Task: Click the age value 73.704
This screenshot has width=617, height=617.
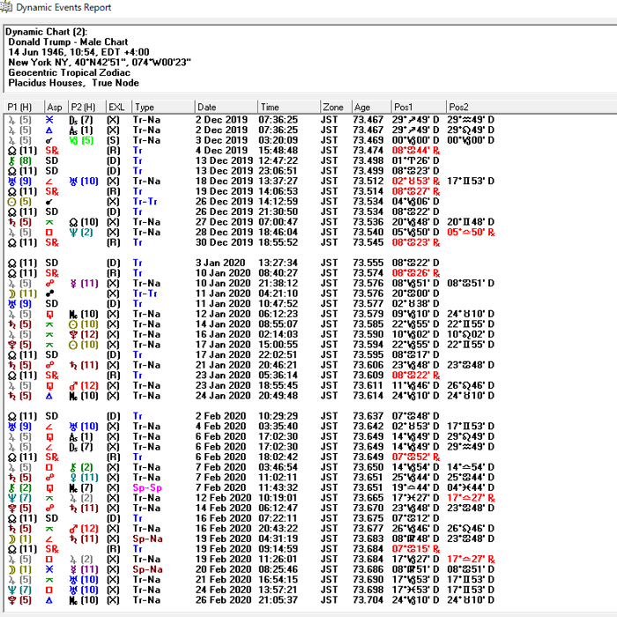Action: (368, 601)
